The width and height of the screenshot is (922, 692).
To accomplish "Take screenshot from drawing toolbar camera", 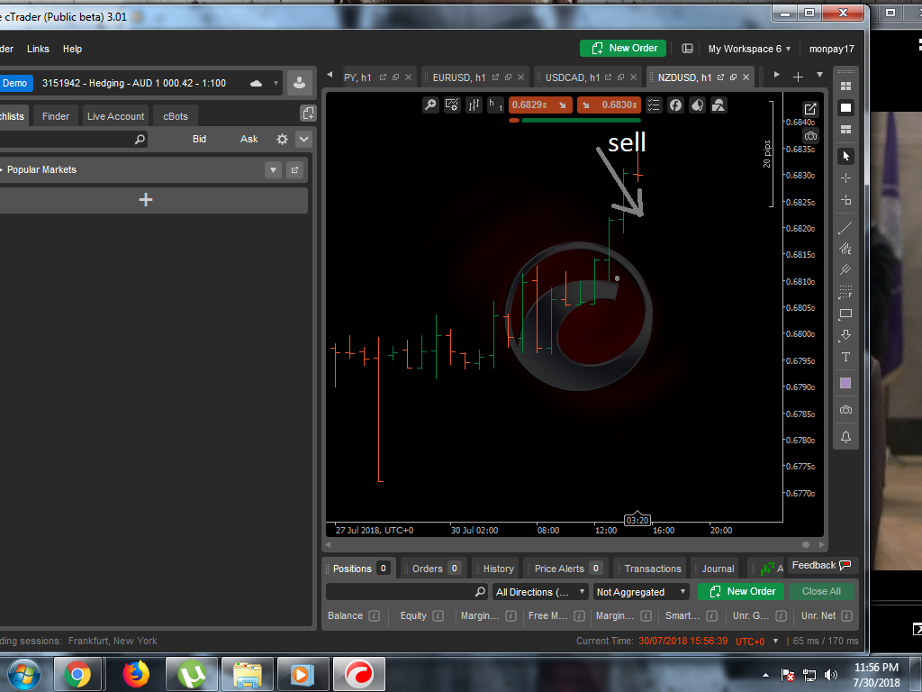I will coord(845,410).
